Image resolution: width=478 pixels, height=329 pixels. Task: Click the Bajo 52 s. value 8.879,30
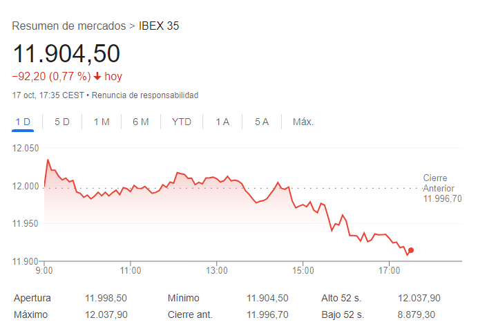tap(417, 314)
